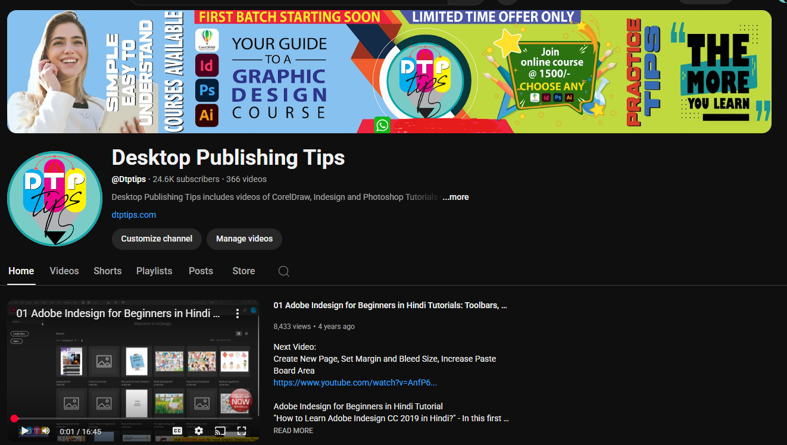Click the Manage videos button
This screenshot has height=445, width=787.
tap(244, 239)
